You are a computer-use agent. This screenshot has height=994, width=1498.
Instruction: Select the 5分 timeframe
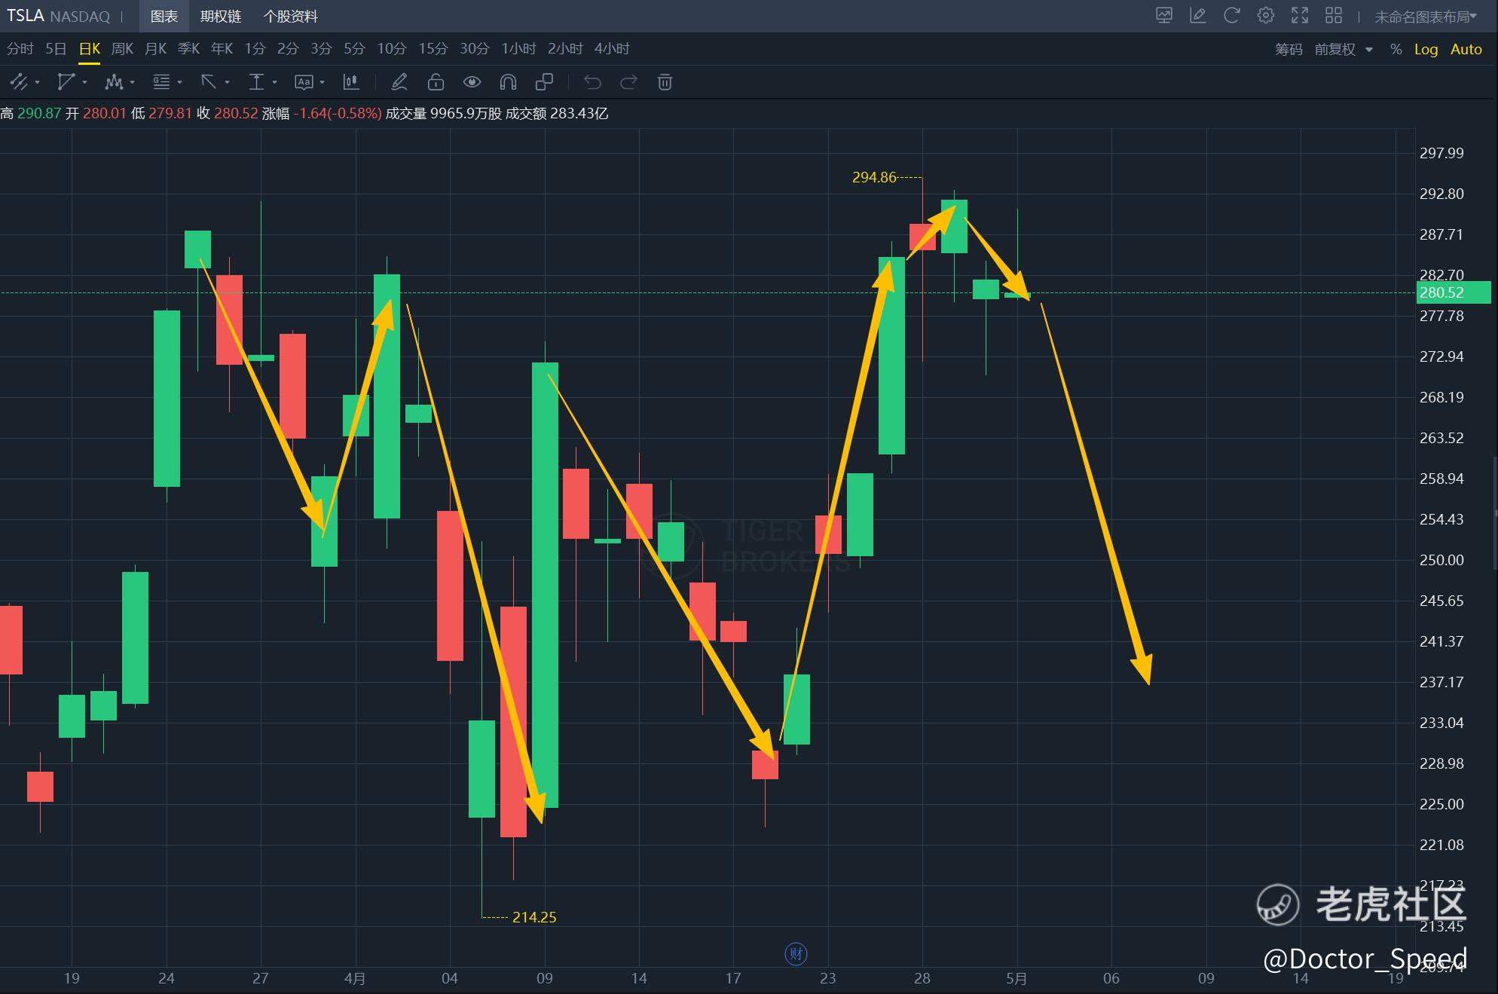tap(354, 49)
